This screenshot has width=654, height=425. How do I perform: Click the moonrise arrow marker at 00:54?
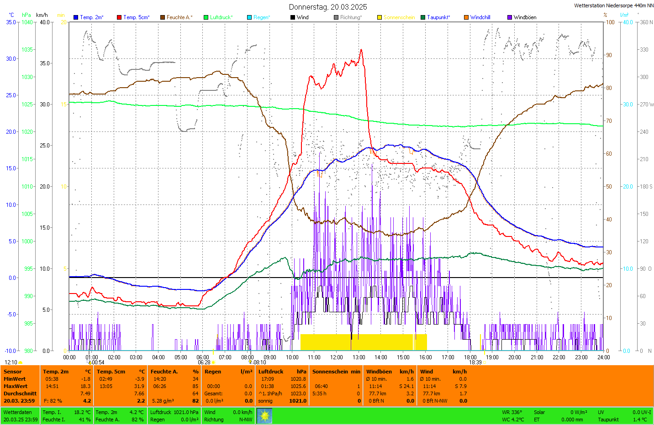[90, 362]
